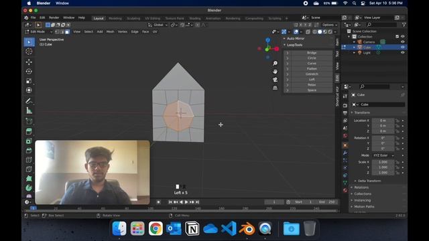Select the Move tool
The image size is (429, 241).
pyautogui.click(x=29, y=62)
